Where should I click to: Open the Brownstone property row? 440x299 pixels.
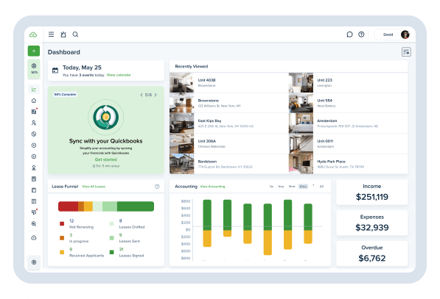(x=229, y=103)
